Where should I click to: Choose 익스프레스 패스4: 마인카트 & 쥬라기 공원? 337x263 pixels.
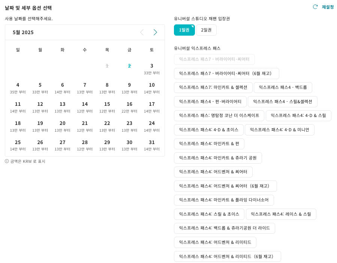(218, 158)
